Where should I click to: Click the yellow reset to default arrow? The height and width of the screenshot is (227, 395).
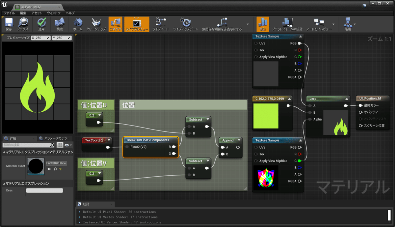pos(61,169)
